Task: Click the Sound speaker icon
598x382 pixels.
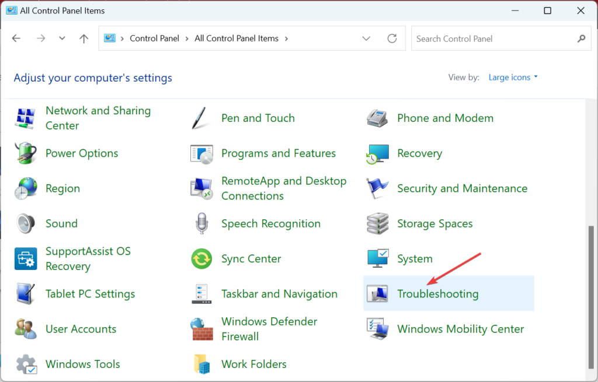Action: [26, 223]
